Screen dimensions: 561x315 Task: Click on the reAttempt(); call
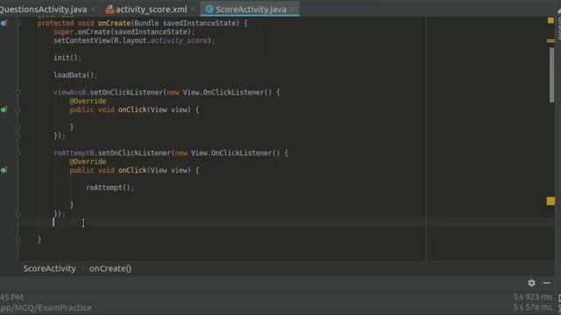(110, 187)
